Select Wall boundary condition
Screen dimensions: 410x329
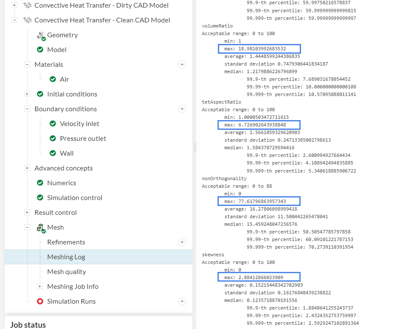(x=67, y=153)
